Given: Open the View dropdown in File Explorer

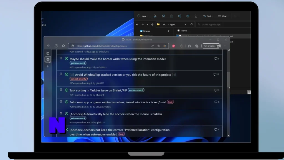Looking at the screenshot, I should coord(223,16).
